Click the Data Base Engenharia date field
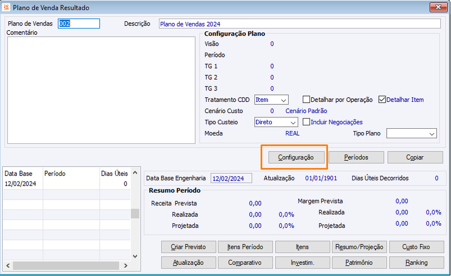This screenshot has height=276, width=451. click(x=231, y=178)
